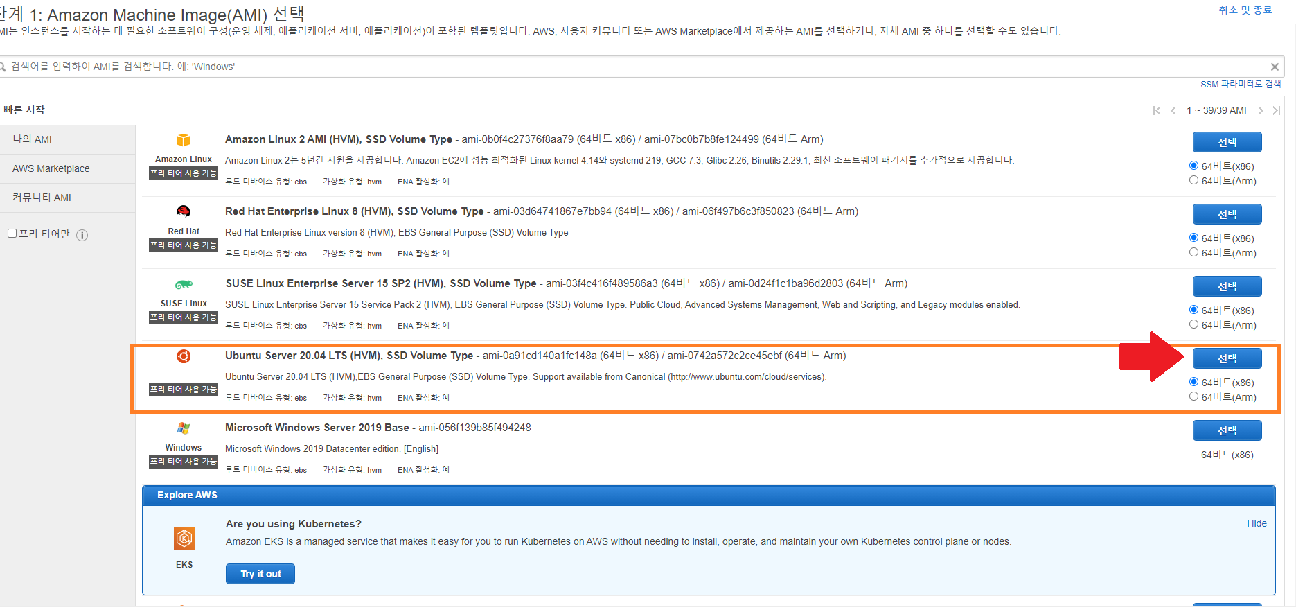Select 64-bit x86 for SUSE Linux
1296x612 pixels.
1193,310
